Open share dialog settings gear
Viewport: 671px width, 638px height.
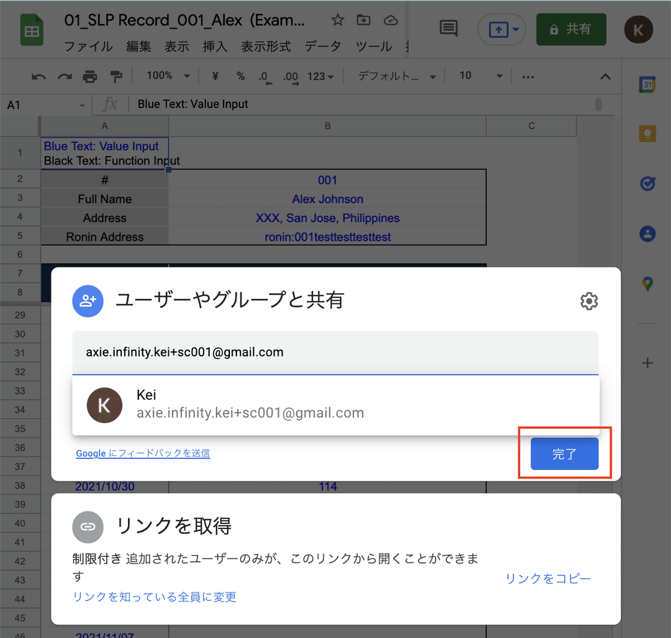(x=589, y=301)
